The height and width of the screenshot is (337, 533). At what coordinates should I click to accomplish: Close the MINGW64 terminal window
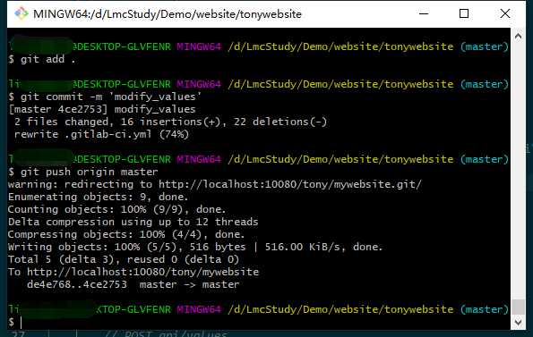(x=505, y=14)
